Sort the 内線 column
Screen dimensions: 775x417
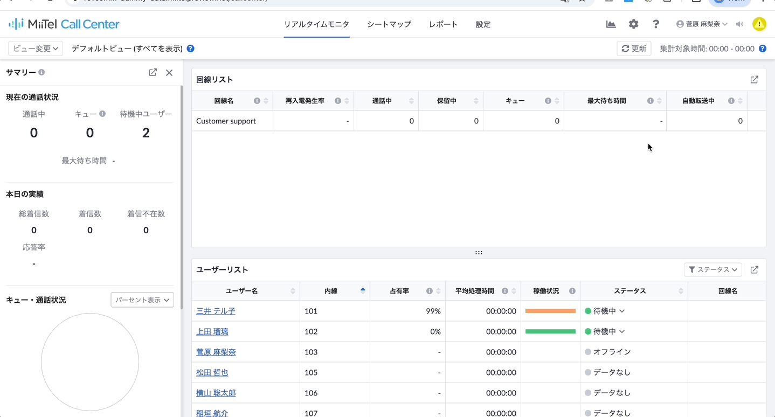(x=363, y=291)
